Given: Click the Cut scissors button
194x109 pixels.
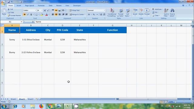Looking at the screenshot, I should click(10, 9).
